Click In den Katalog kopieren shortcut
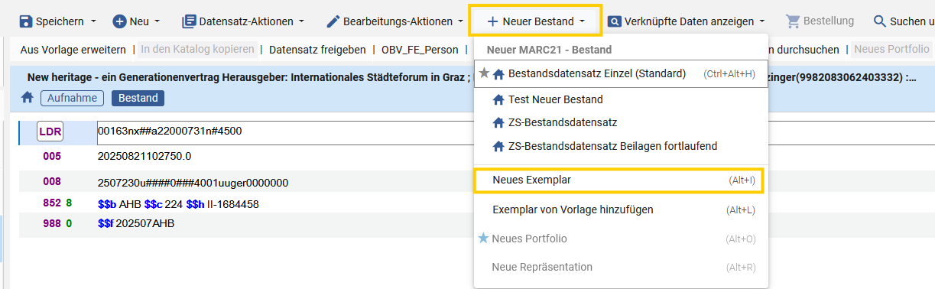The width and height of the screenshot is (935, 289). [x=197, y=50]
